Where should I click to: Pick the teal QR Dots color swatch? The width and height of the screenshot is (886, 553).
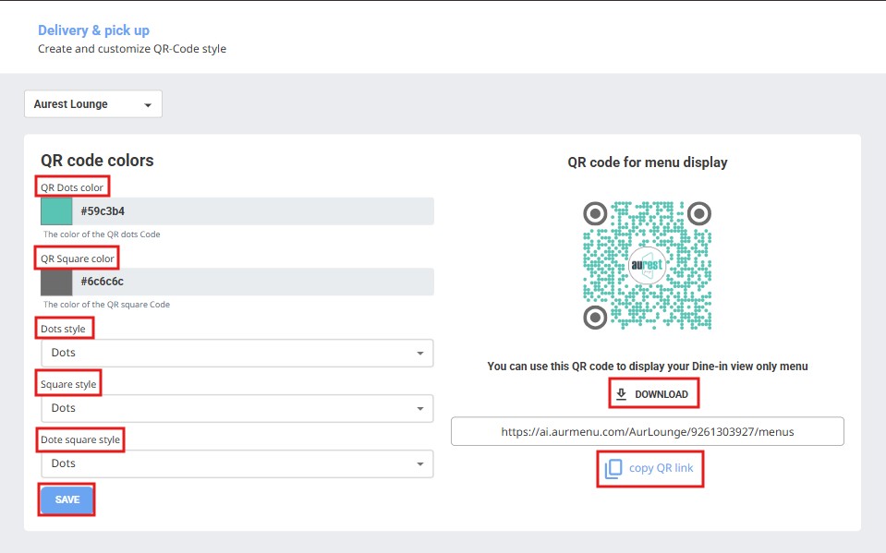56,211
